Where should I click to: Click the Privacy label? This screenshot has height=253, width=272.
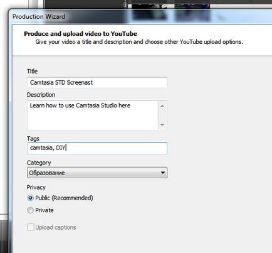(x=36, y=187)
